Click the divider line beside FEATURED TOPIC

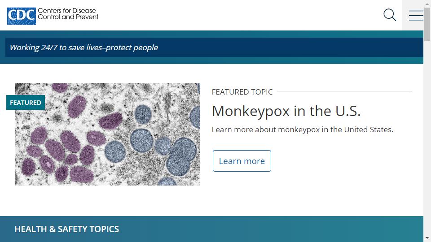point(344,91)
